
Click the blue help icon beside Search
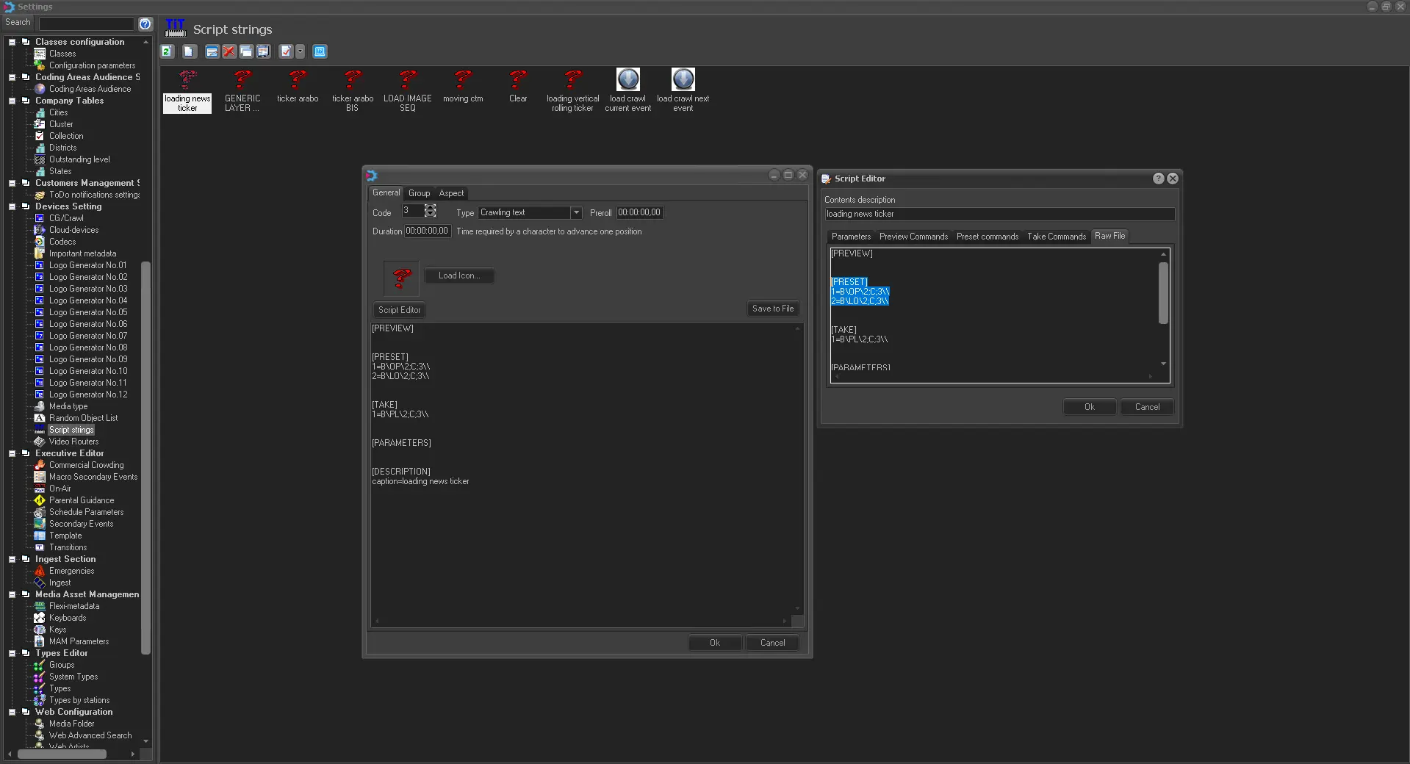click(x=145, y=24)
